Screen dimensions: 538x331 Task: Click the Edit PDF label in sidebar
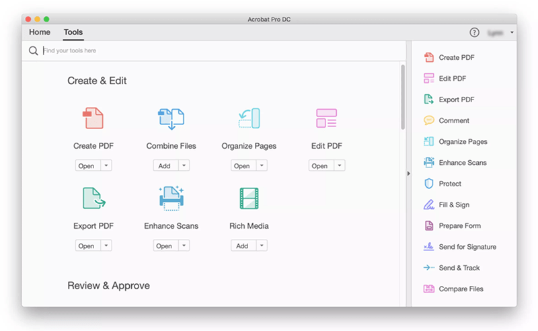point(452,79)
